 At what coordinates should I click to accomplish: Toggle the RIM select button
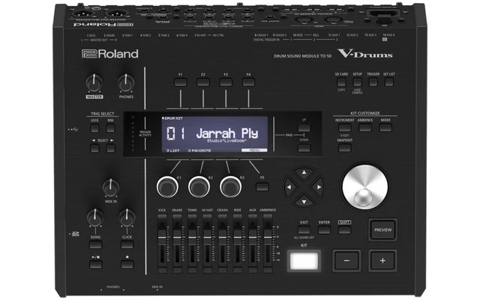coord(110,128)
